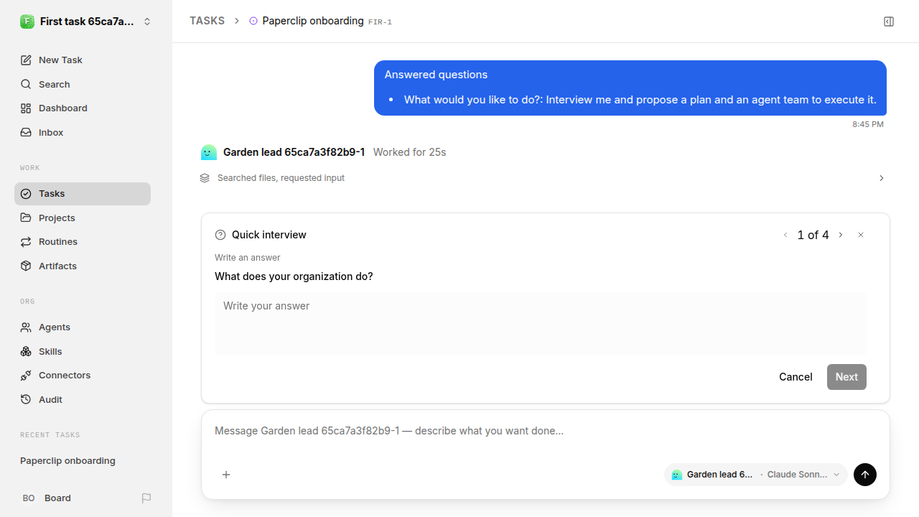919x517 pixels.
Task: Open the Agents page
Action: (83, 327)
